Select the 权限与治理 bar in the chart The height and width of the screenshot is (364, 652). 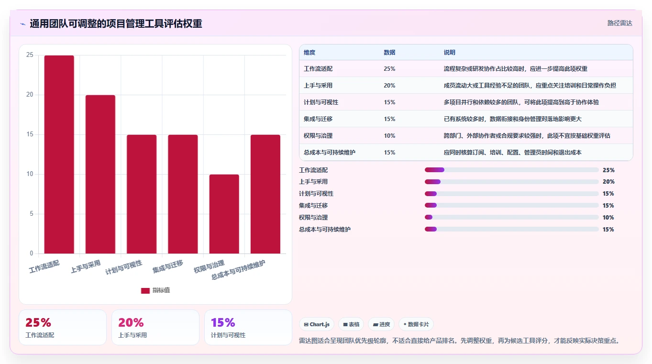(224, 214)
